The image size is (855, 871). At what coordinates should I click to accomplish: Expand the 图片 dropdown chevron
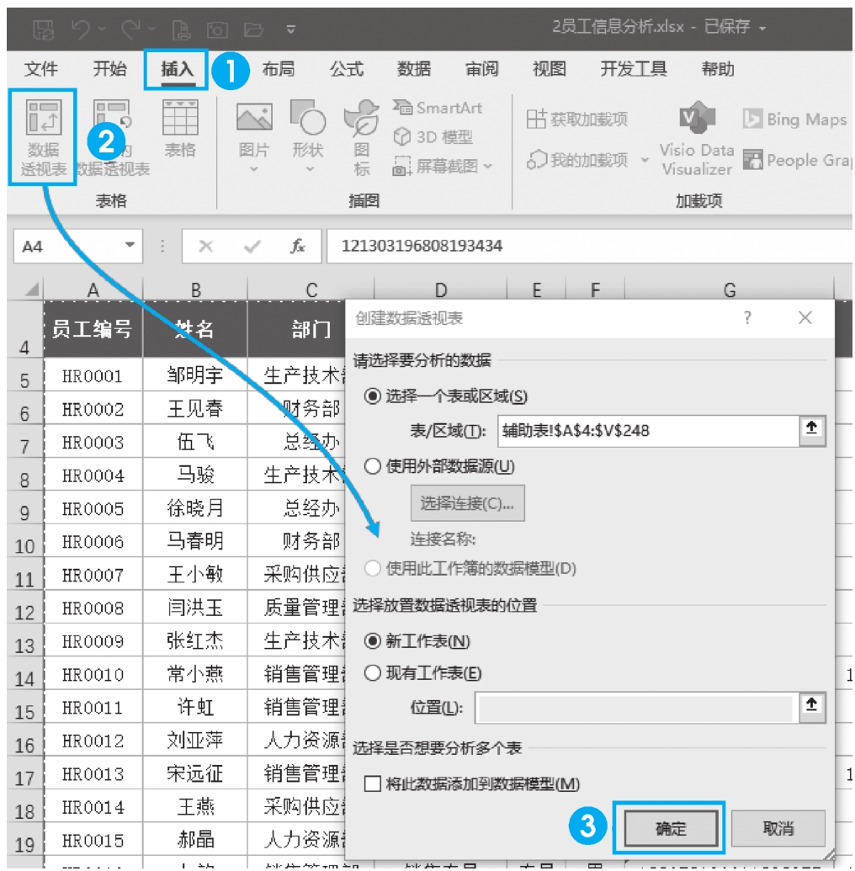coord(254,169)
